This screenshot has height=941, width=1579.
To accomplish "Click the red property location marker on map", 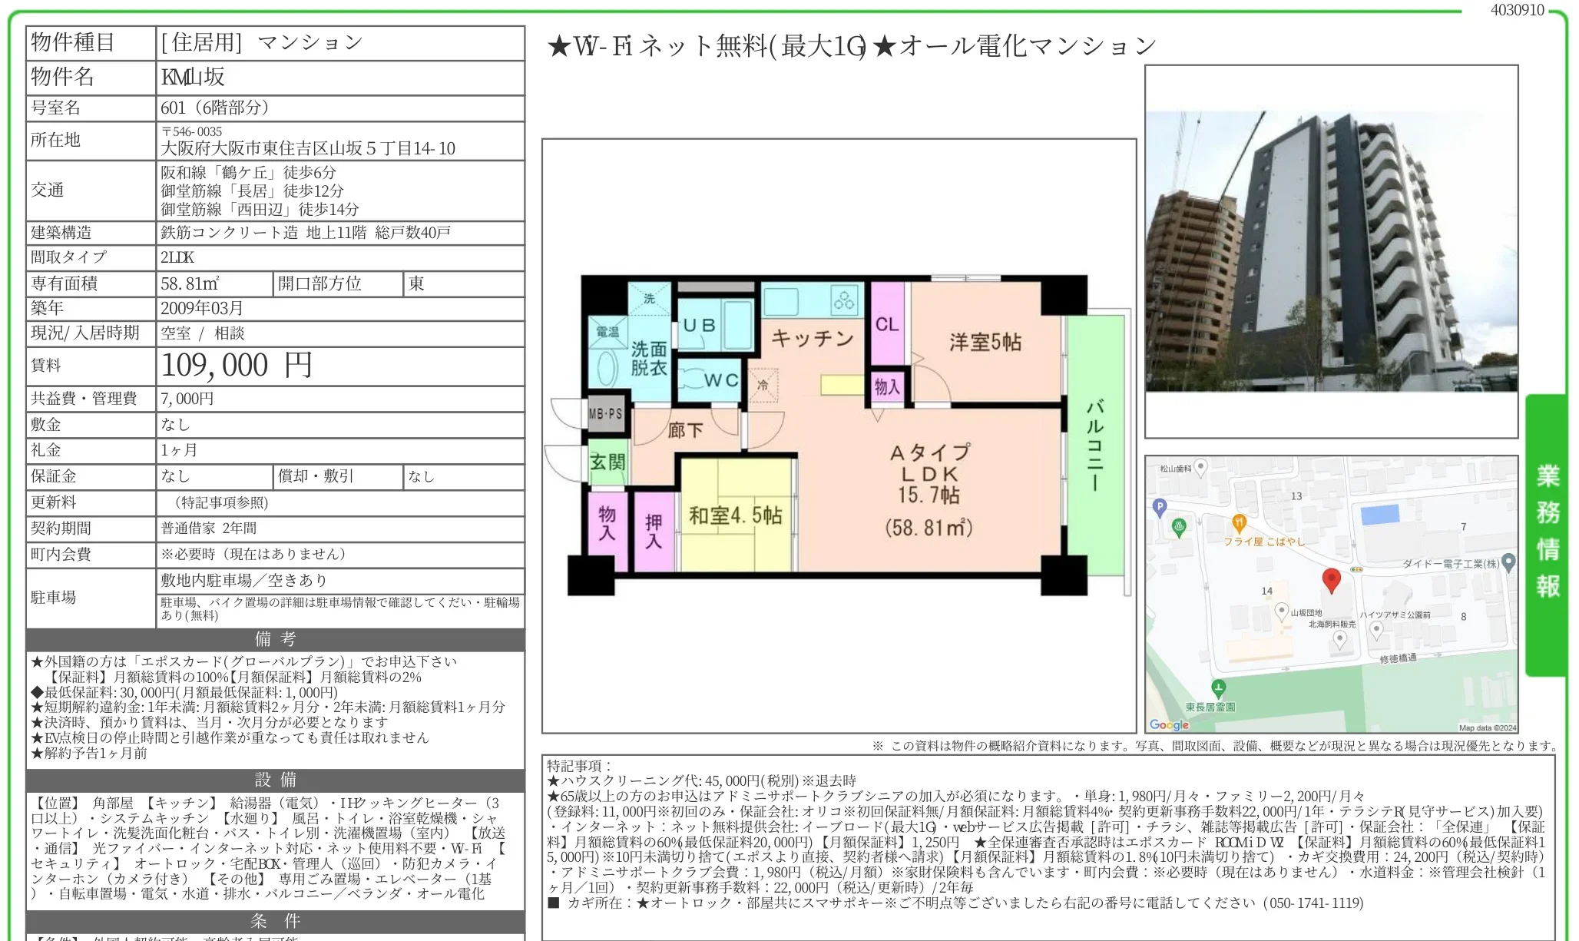I will (x=1331, y=580).
